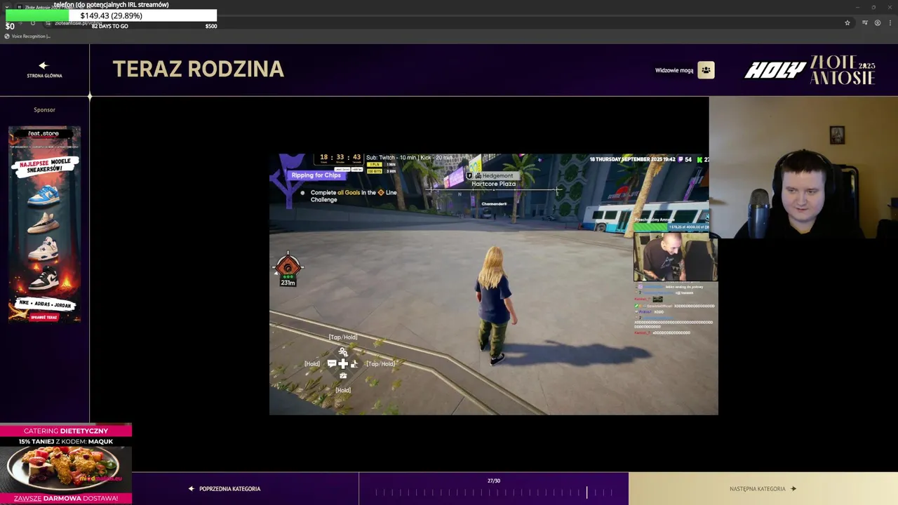Open the eat.store sneakers sponsor banner
Viewport: 898px width, 505px height.
44,224
